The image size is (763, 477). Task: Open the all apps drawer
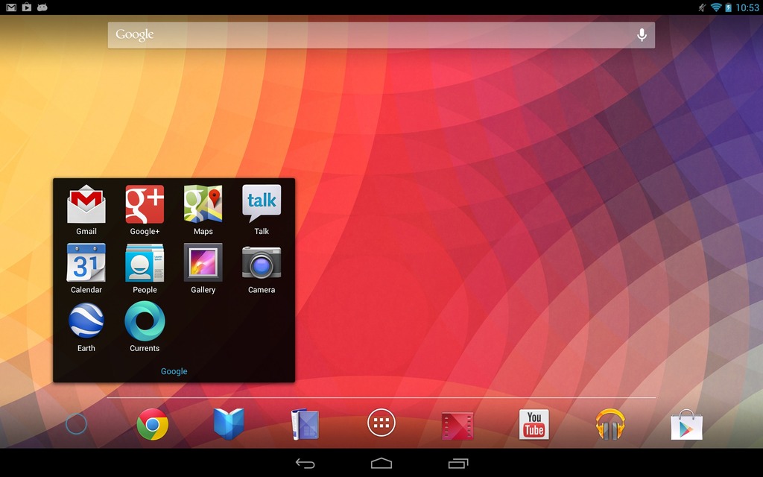[x=381, y=423]
